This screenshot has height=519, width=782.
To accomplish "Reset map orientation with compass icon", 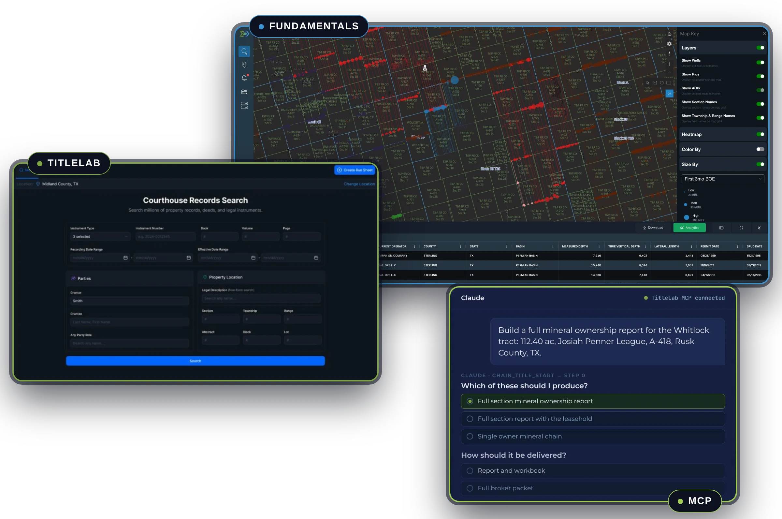I will (x=669, y=53).
